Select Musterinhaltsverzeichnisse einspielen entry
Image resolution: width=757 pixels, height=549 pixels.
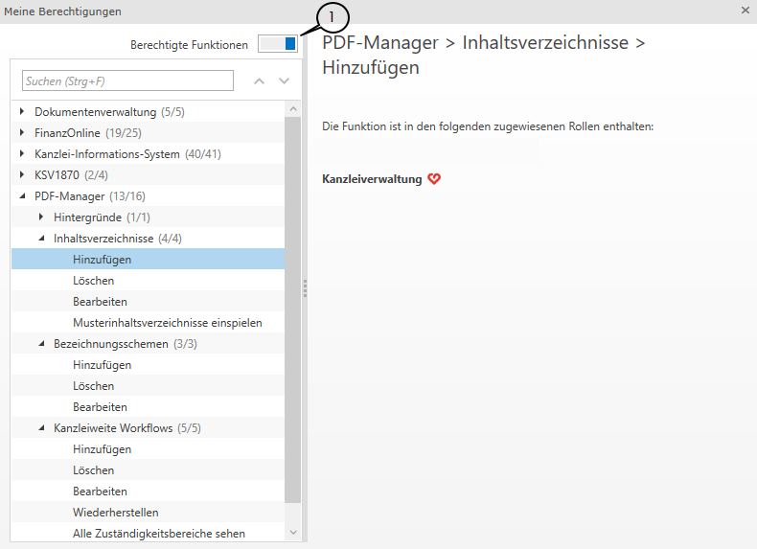click(167, 323)
